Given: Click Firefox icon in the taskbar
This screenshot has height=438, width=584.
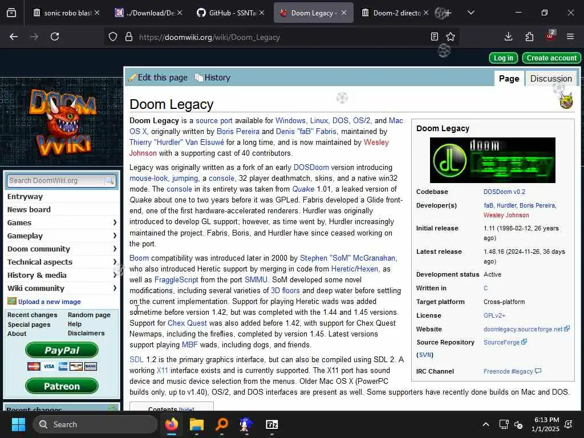Looking at the screenshot, I should coord(172,424).
